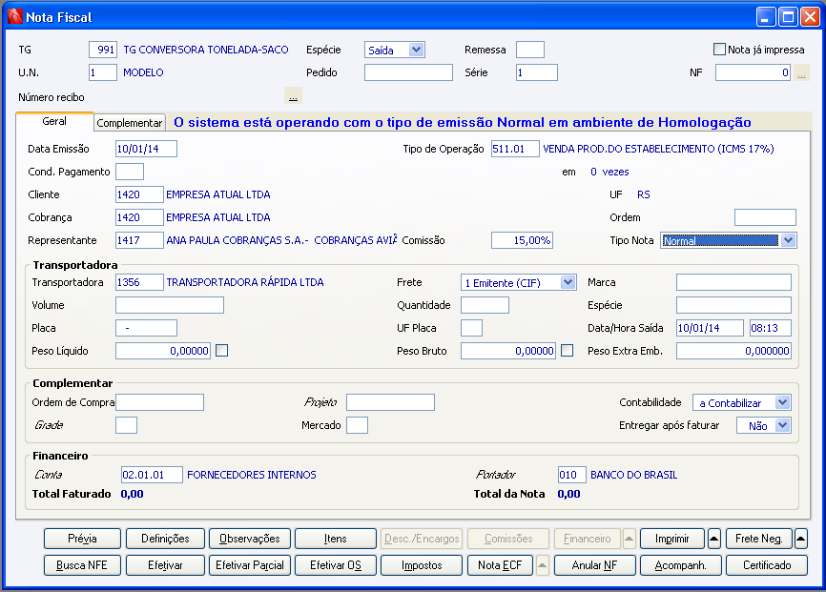Click Efetivar Parcial button

tap(250, 565)
